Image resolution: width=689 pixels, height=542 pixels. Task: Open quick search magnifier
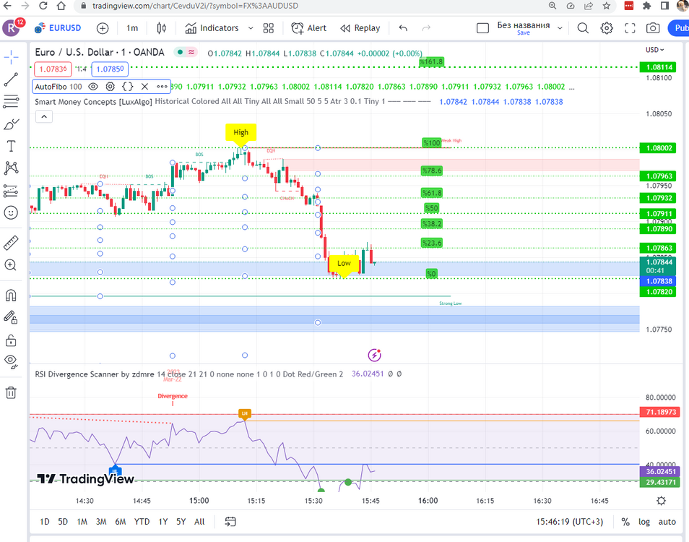583,28
